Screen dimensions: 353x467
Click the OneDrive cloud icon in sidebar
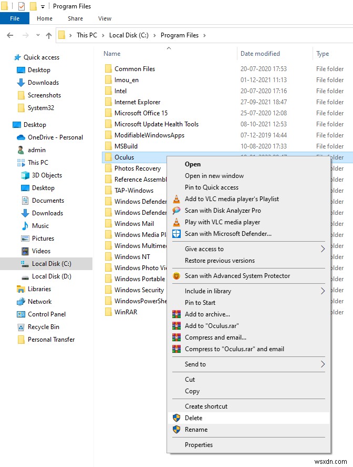pos(21,137)
